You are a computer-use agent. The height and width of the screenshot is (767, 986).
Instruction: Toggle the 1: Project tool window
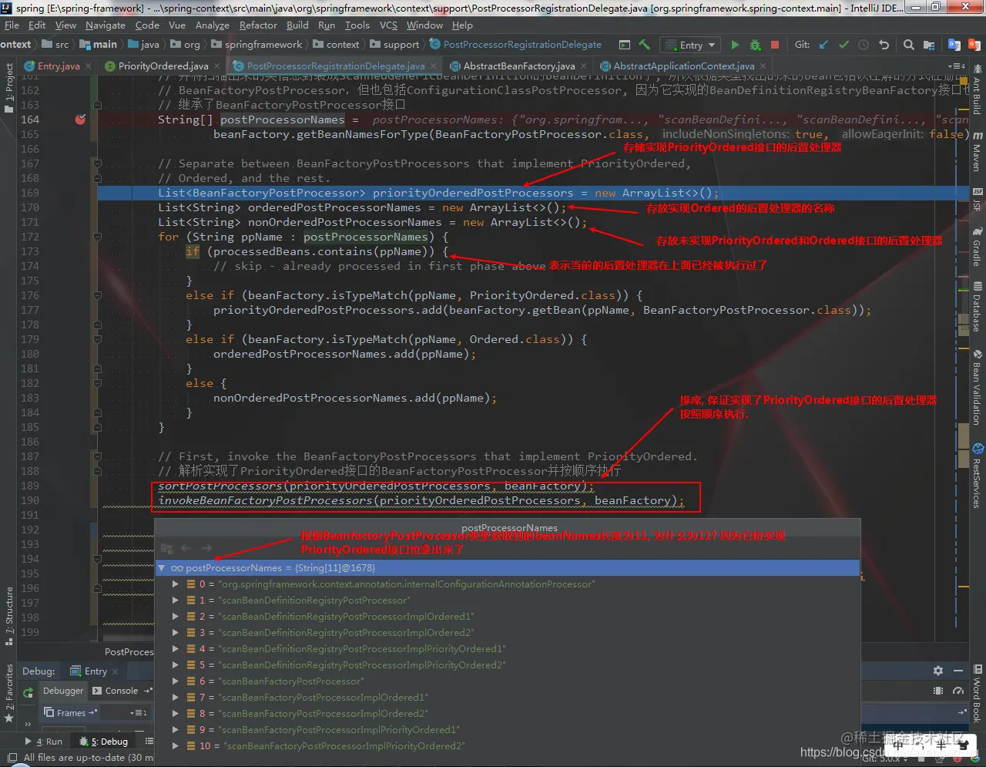(9, 88)
